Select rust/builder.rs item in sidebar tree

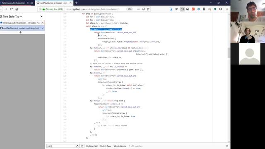21,28
